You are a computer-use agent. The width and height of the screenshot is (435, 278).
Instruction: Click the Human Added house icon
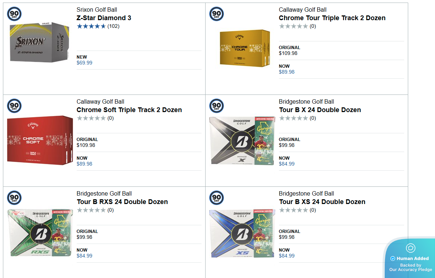coord(410,248)
